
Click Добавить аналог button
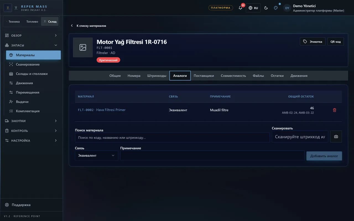[x=324, y=156]
